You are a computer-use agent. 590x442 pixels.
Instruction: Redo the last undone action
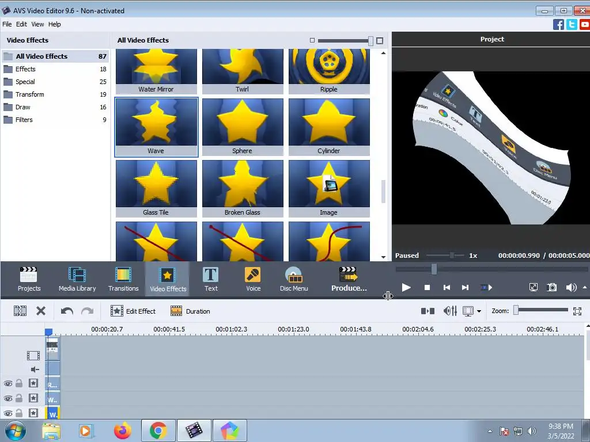click(x=88, y=311)
